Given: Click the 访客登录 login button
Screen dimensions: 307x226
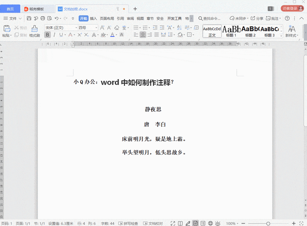Looking at the screenshot, I should point(292,8).
